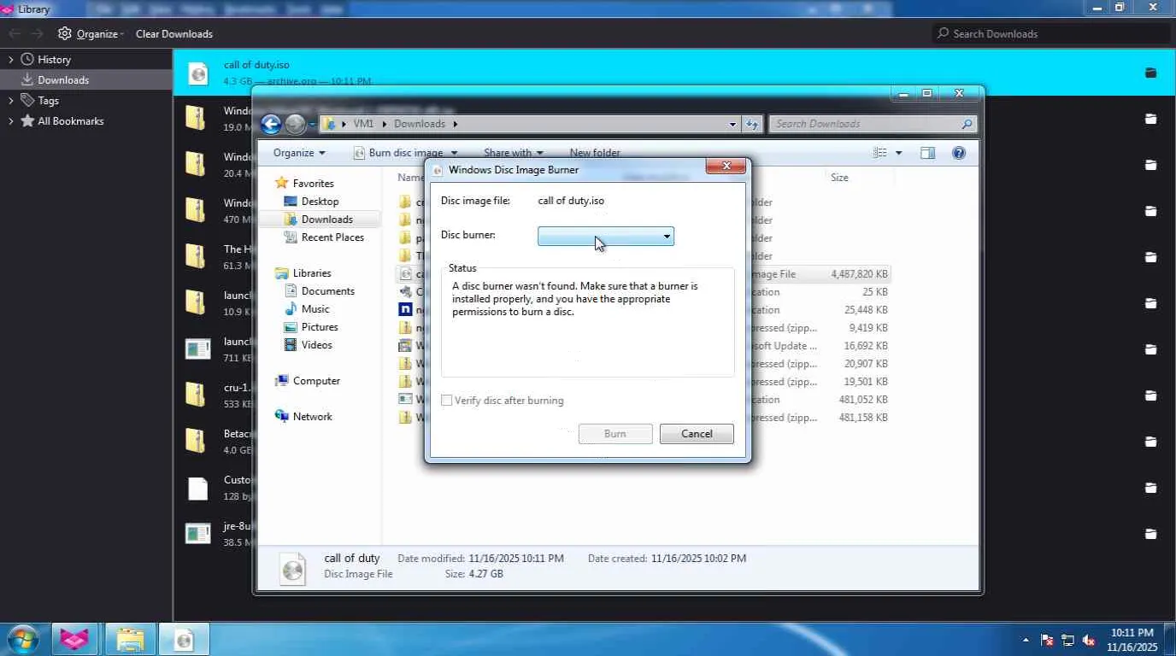Screen dimensions: 1176x656
Task: Click the gear icon next to Organize in Library
Action: coord(65,33)
